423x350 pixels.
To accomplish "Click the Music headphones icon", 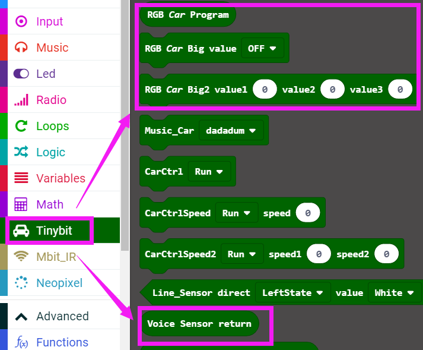I will pyautogui.click(x=21, y=48).
